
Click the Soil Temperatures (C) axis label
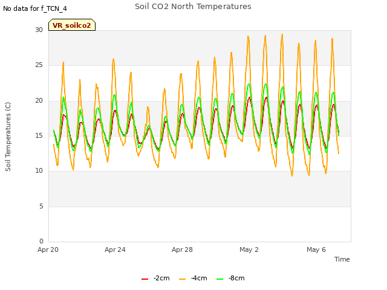(x=8, y=137)
